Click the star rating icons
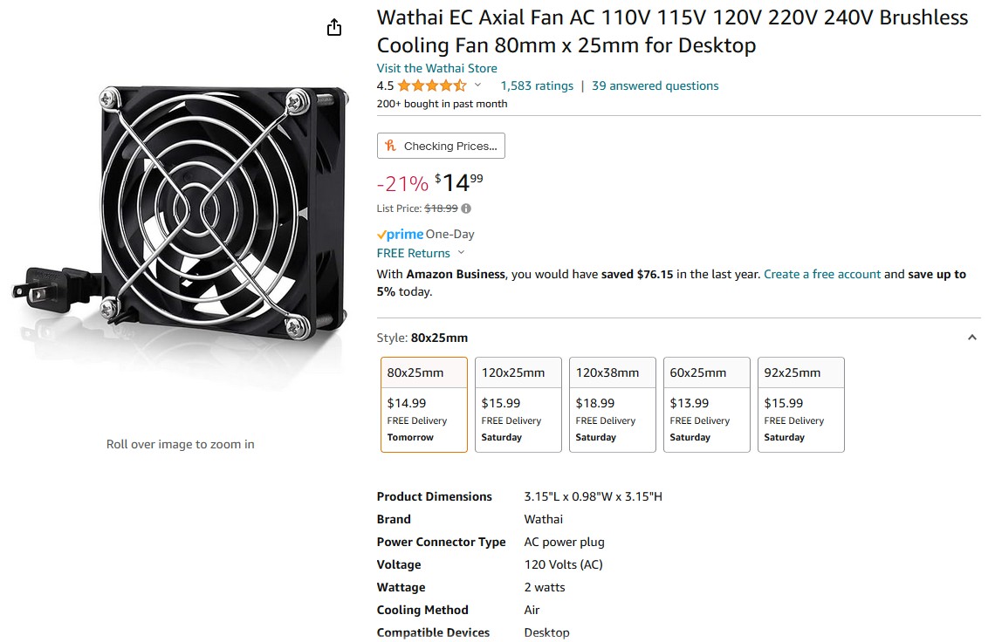The width and height of the screenshot is (995, 642). tap(432, 85)
